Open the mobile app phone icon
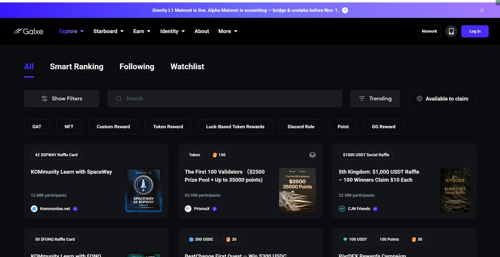The width and height of the screenshot is (500, 257). coord(451,31)
